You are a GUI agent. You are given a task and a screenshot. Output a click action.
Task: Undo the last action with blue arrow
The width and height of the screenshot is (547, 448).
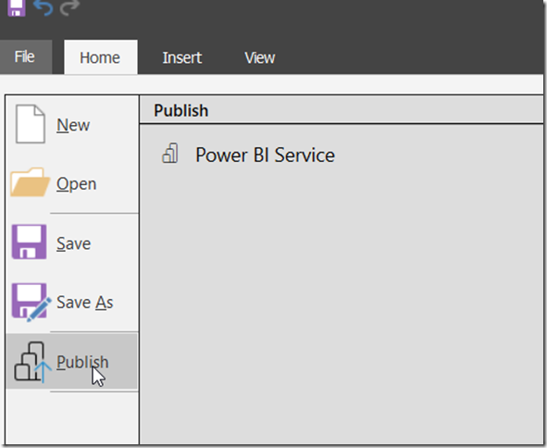[x=43, y=8]
